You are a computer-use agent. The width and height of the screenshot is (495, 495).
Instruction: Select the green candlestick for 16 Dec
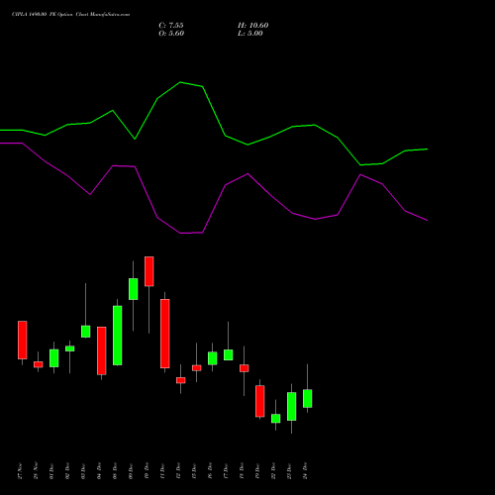(x=213, y=358)
